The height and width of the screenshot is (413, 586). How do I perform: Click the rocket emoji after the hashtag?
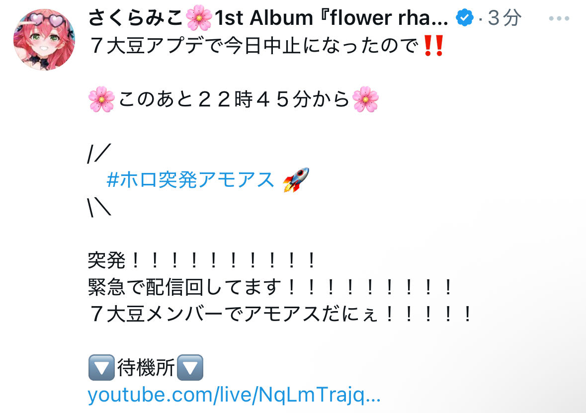click(x=296, y=180)
